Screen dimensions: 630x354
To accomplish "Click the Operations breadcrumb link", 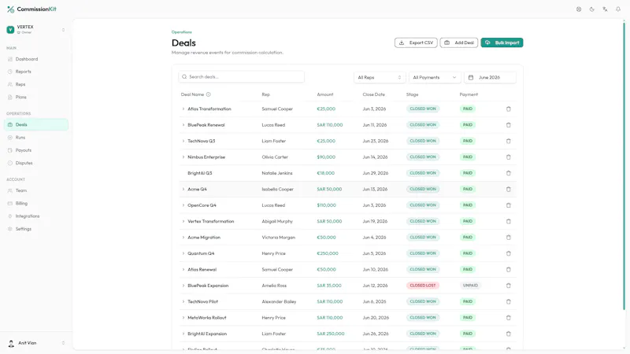I will tap(182, 32).
